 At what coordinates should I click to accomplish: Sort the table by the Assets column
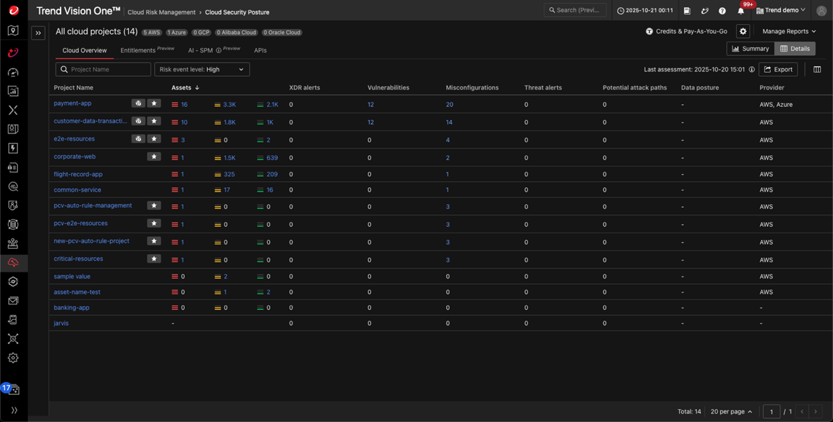point(185,88)
